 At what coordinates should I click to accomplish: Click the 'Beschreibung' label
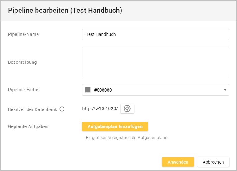click(22, 62)
